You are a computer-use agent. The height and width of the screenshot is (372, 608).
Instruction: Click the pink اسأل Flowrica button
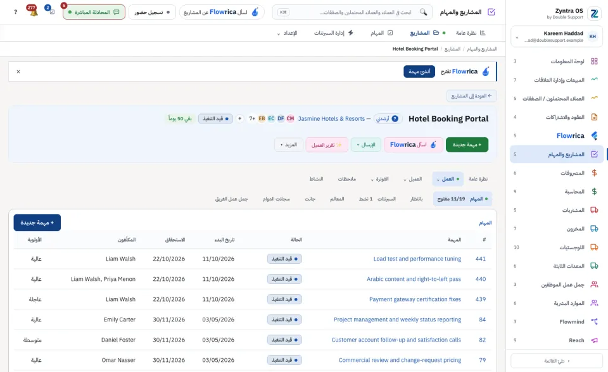(x=414, y=144)
